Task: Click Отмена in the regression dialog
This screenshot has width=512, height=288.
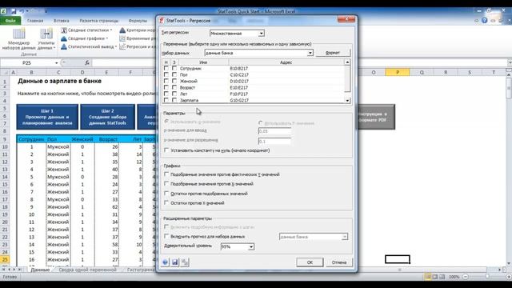Action: [339, 262]
